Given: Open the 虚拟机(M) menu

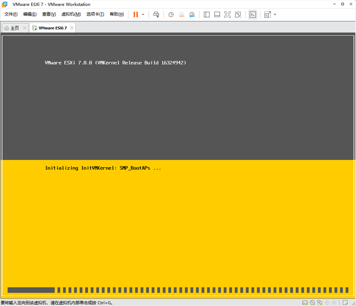Looking at the screenshot, I should click(71, 14).
